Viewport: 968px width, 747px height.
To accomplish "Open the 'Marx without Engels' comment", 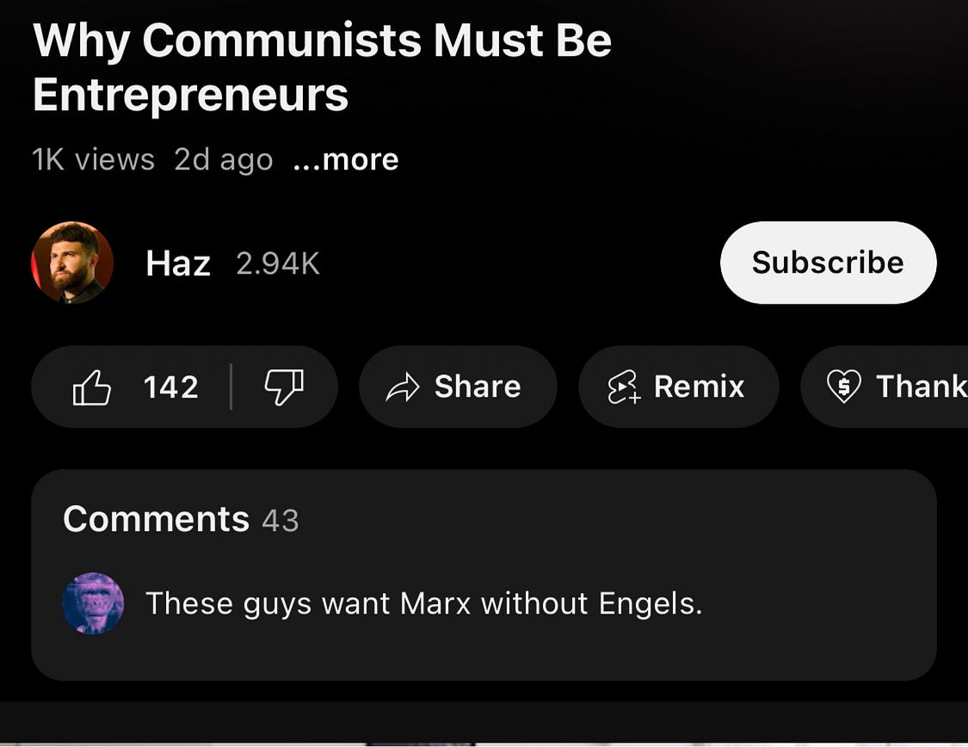I will pos(423,603).
